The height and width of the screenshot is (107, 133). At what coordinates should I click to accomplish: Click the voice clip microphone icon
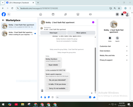pyautogui.click(x=41, y=97)
